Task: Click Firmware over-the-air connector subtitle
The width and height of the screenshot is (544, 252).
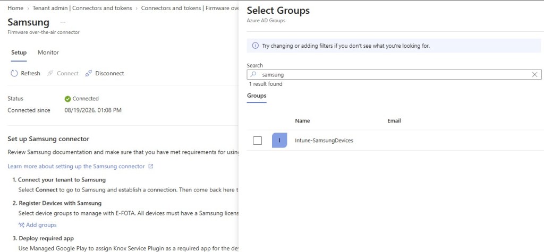Action: tap(44, 32)
